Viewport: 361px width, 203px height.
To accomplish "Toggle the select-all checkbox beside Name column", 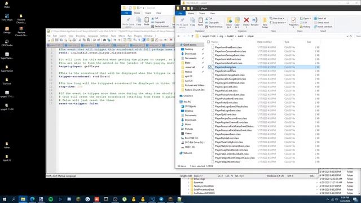I will [x=209, y=42].
